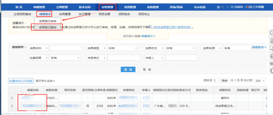Check the checkbox for row 2
Screen dimensions: 273x115
pos(19,105)
